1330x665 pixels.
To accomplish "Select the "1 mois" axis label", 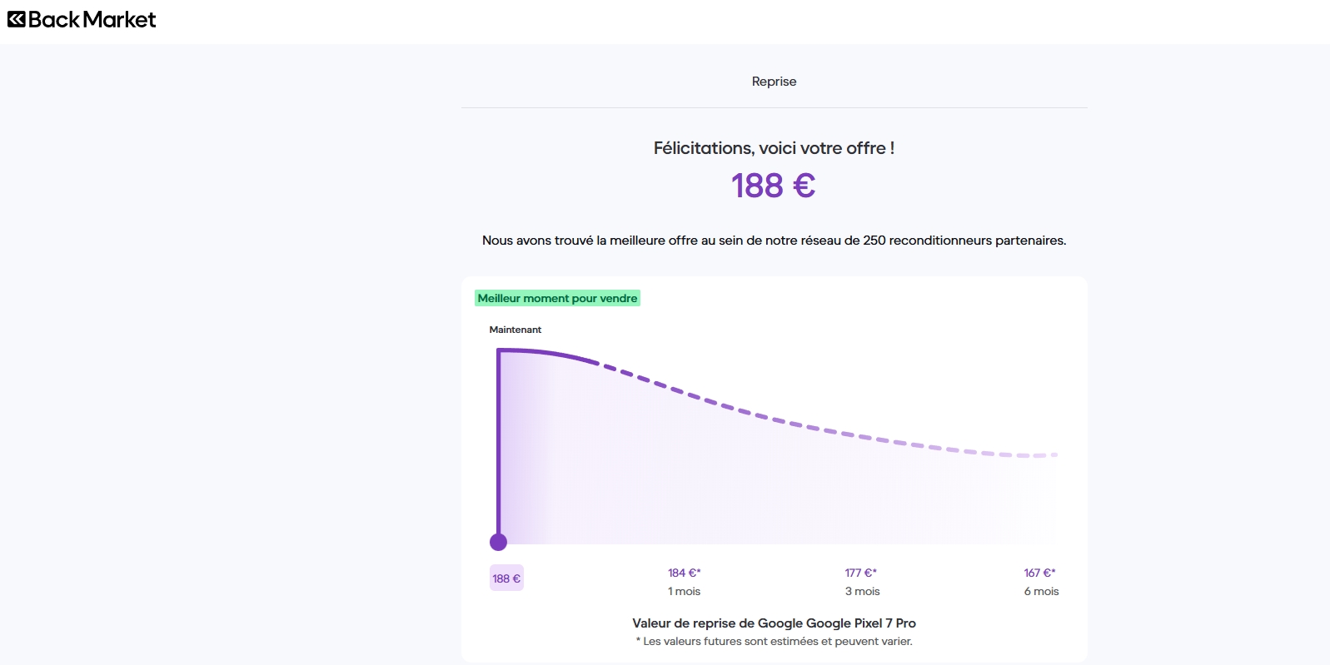I will 684,592.
